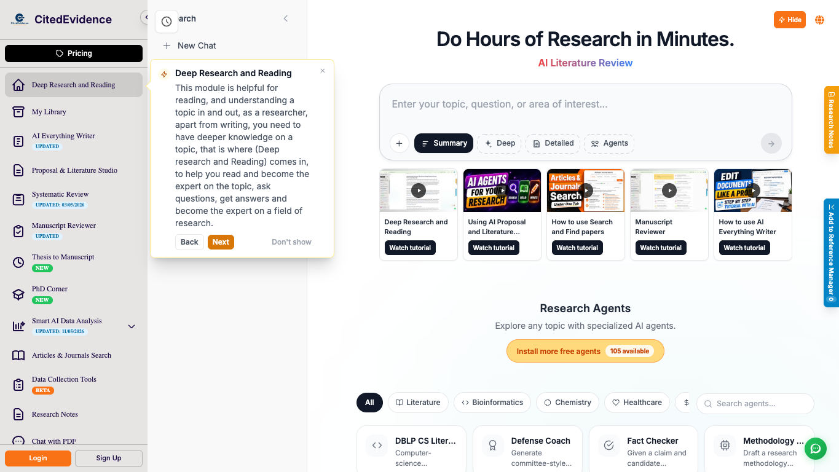
Task: Filter agents by All category
Action: click(369, 403)
